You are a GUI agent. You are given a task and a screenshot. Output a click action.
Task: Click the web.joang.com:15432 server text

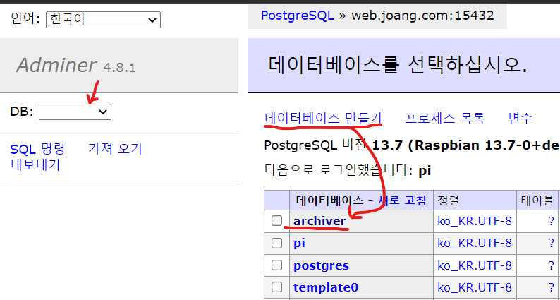423,16
